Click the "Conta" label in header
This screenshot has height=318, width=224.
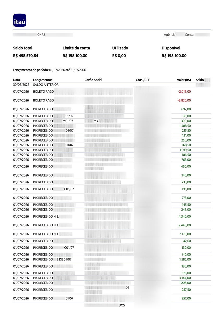(x=189, y=35)
